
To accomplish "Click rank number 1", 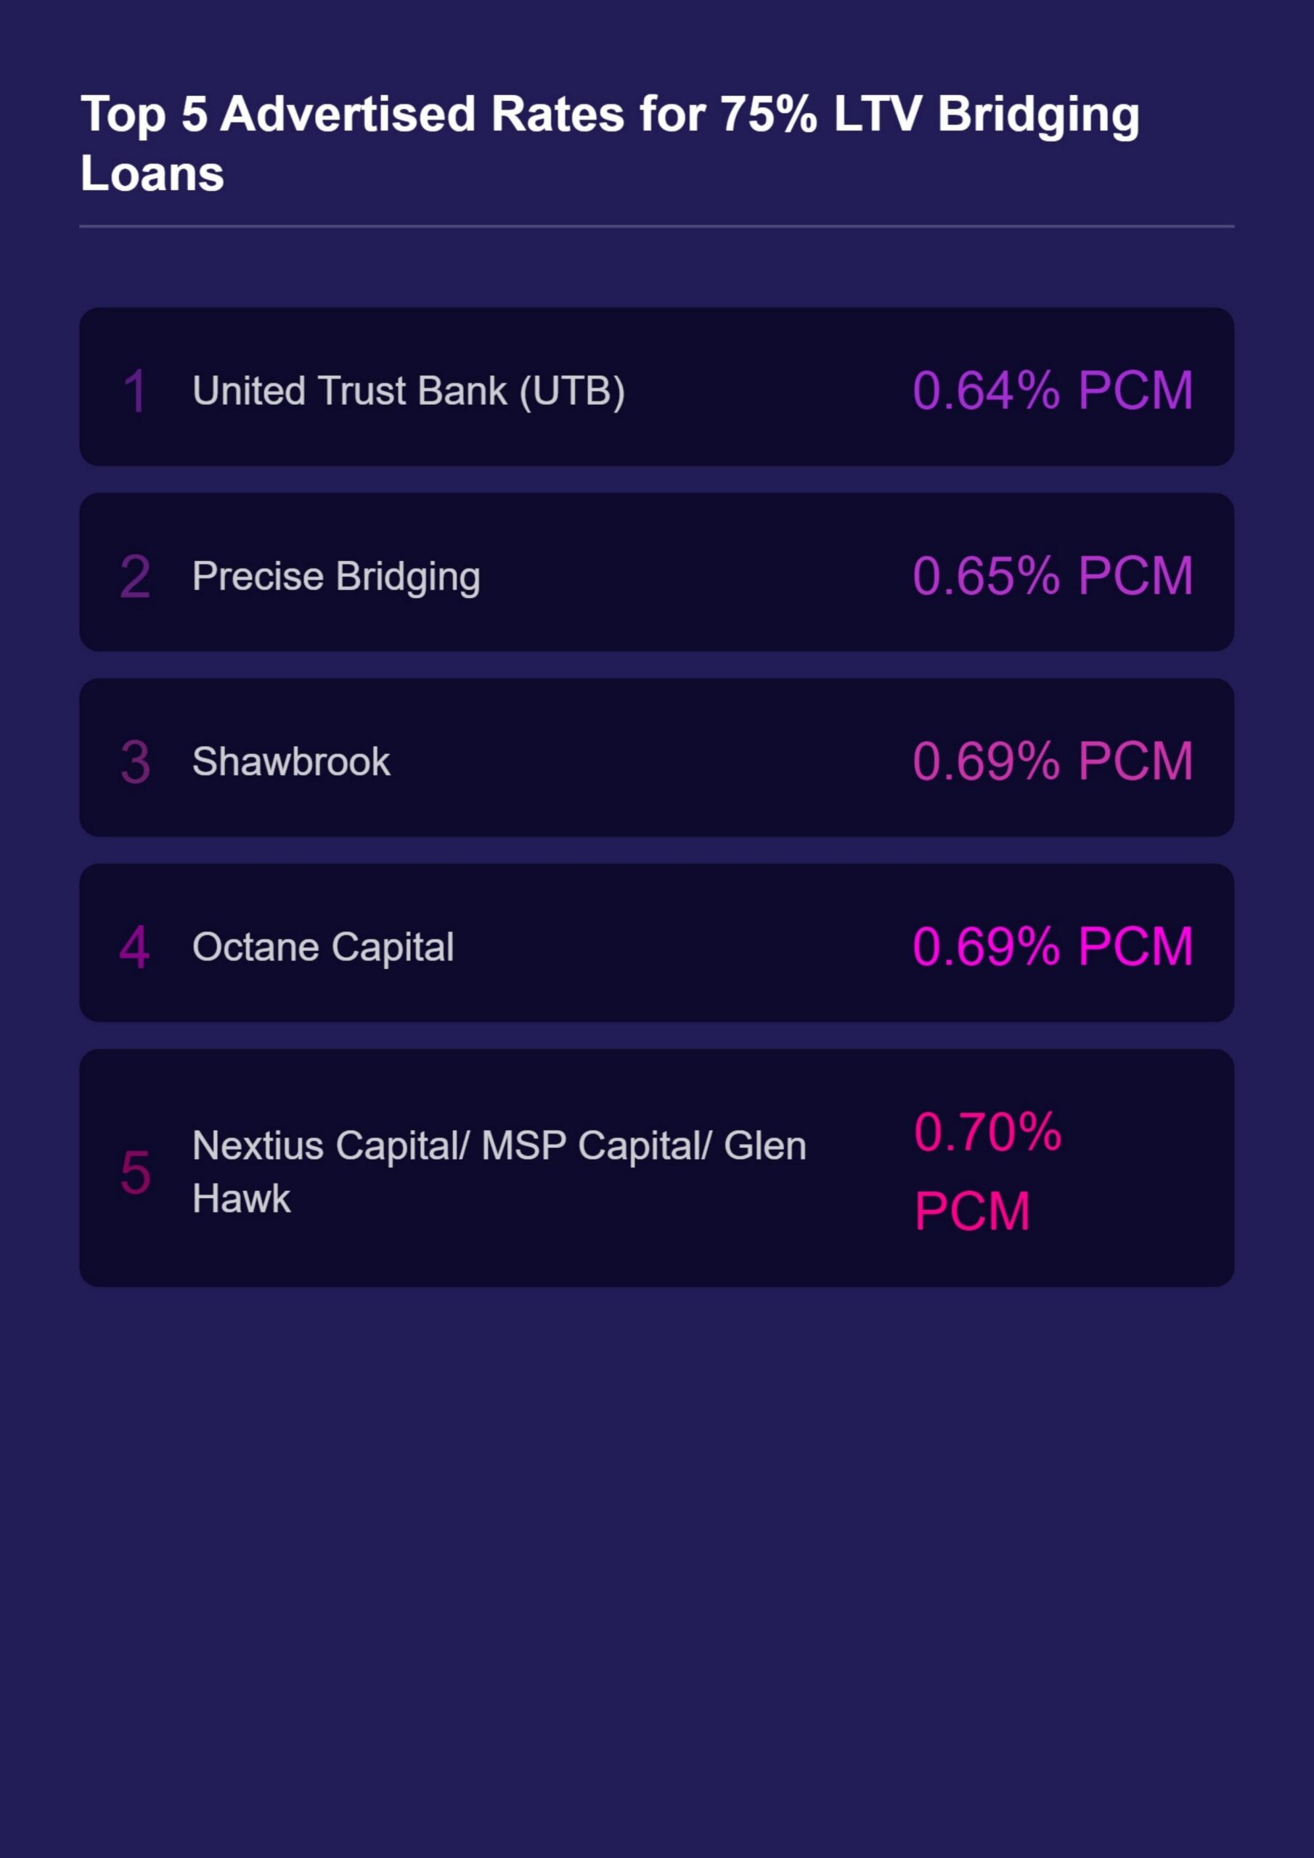I will (x=134, y=391).
